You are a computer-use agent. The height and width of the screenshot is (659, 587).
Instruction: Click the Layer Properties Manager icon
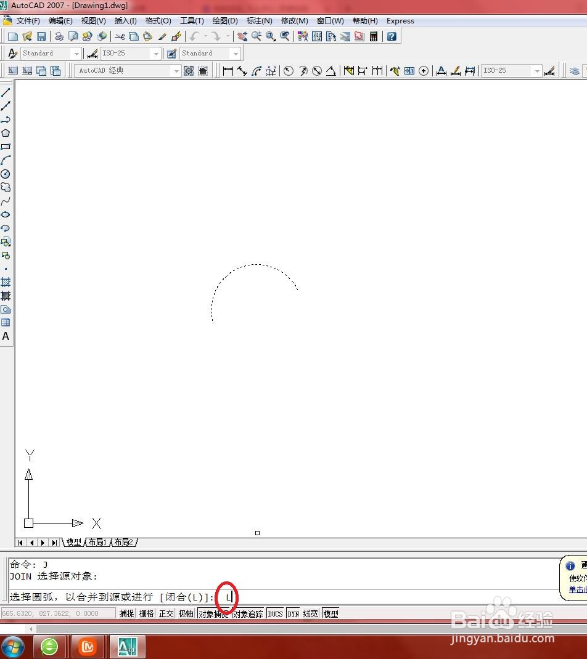(x=575, y=71)
